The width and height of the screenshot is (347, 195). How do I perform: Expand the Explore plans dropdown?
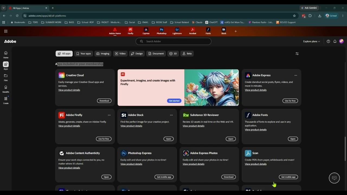pyautogui.click(x=311, y=41)
